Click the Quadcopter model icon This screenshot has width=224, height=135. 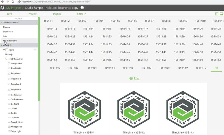point(9,68)
